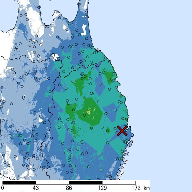This screenshot has width=192, height=192.
Task: Click the "43" scale bar label
Action: (36, 188)
